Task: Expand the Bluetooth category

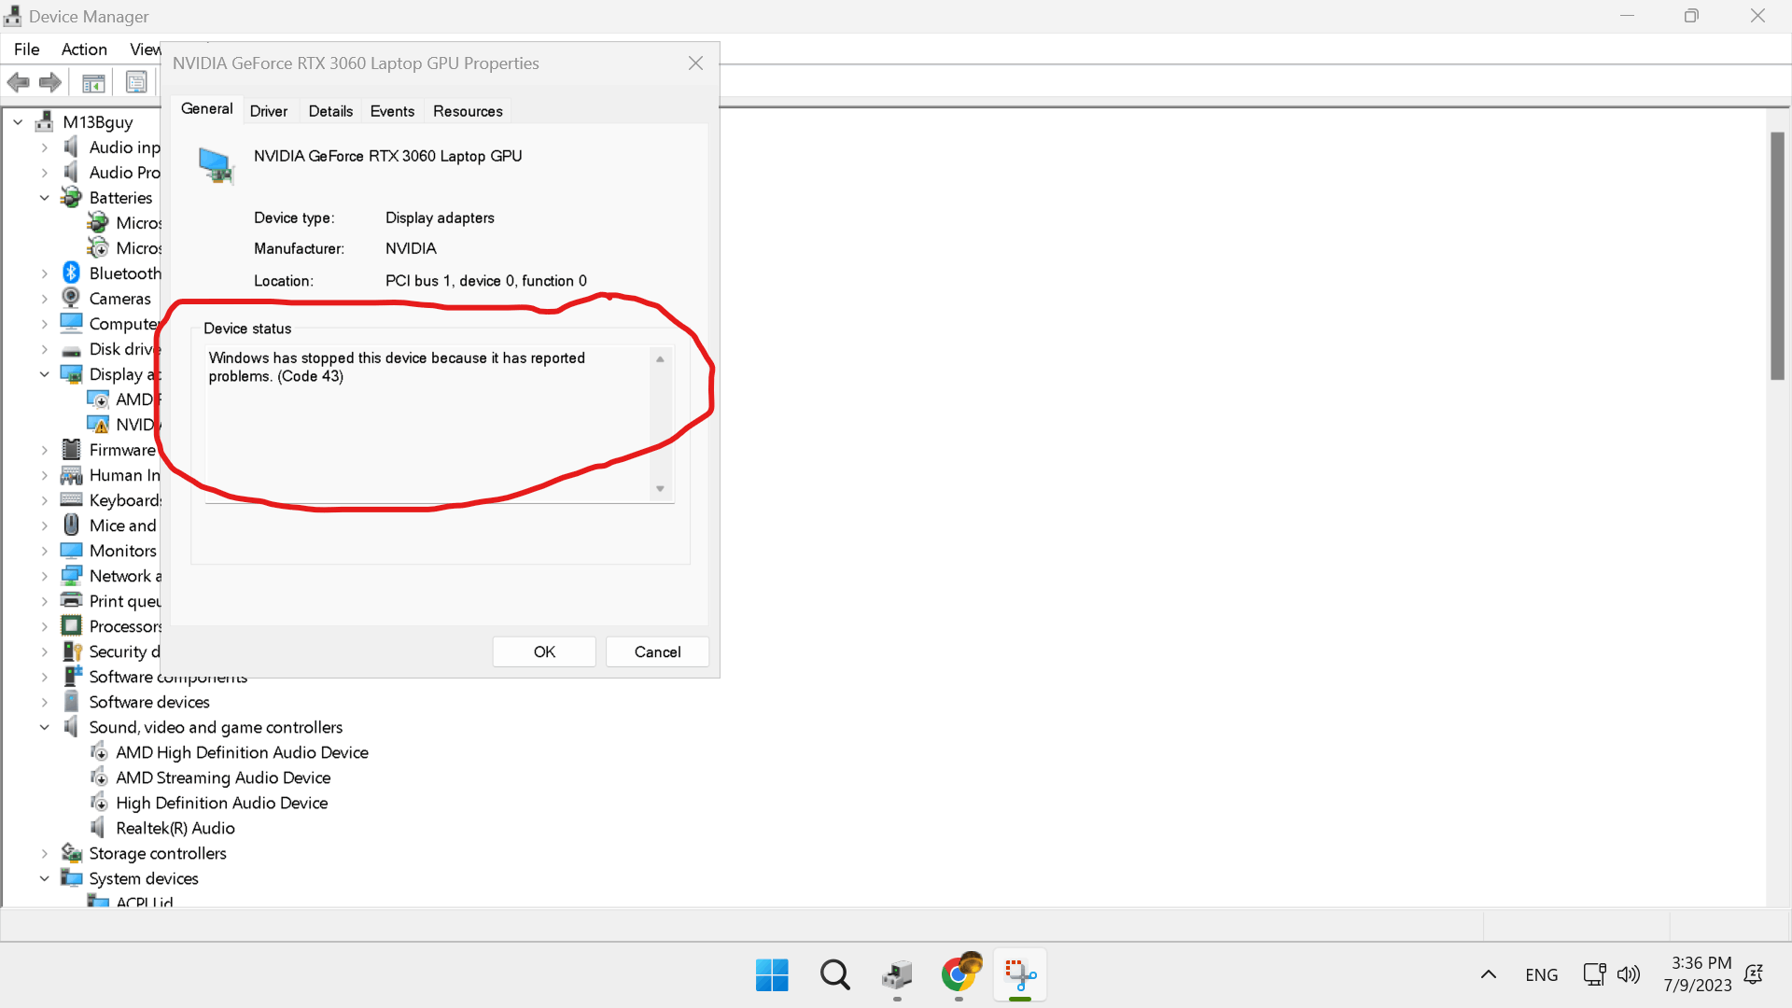Action: point(44,273)
